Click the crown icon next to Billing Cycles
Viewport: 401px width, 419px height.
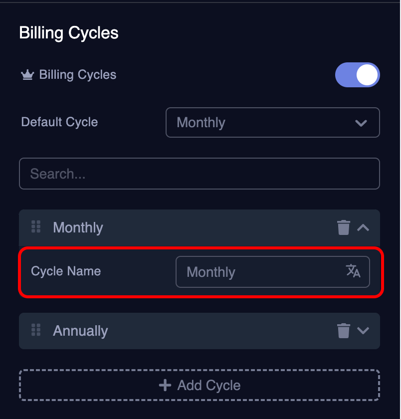27,74
